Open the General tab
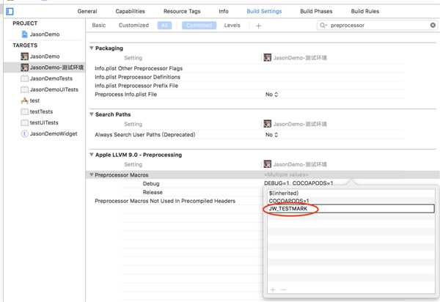440x302 pixels. (87, 11)
